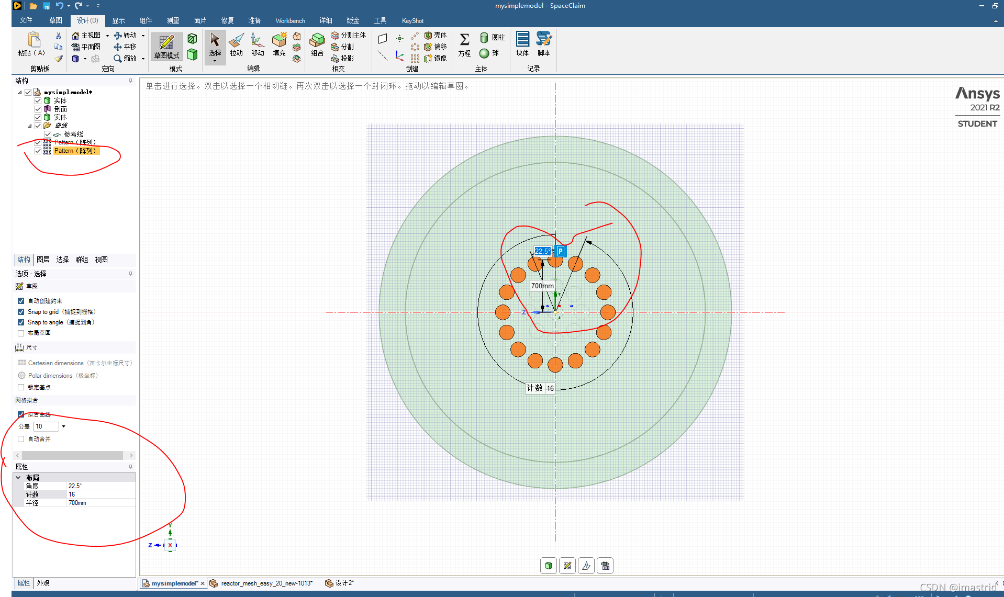1004x597 pixels.
Task: Create a Cylinder (圆柱) body
Action: pyautogui.click(x=493, y=38)
